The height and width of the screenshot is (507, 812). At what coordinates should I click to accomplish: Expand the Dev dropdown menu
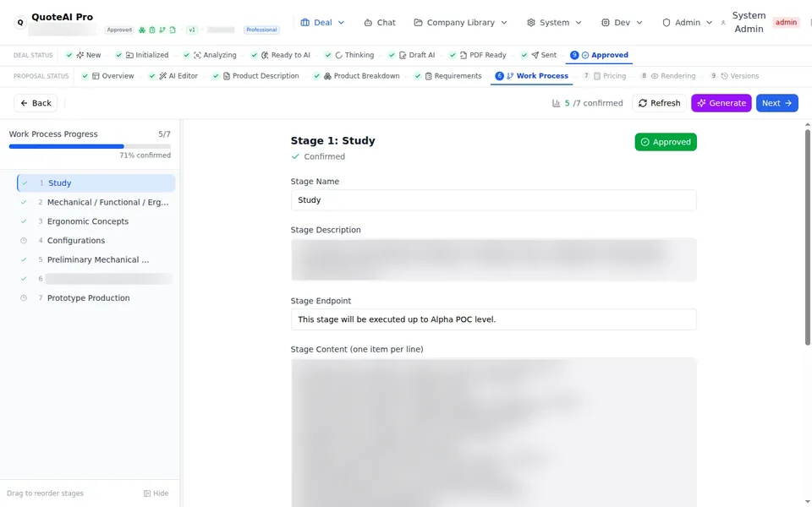click(622, 23)
